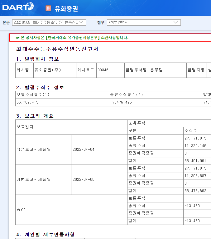Select date 2022-04-05

tap(84, 180)
